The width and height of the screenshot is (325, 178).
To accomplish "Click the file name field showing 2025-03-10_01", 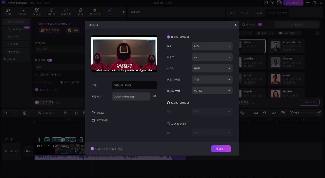I will click(134, 86).
